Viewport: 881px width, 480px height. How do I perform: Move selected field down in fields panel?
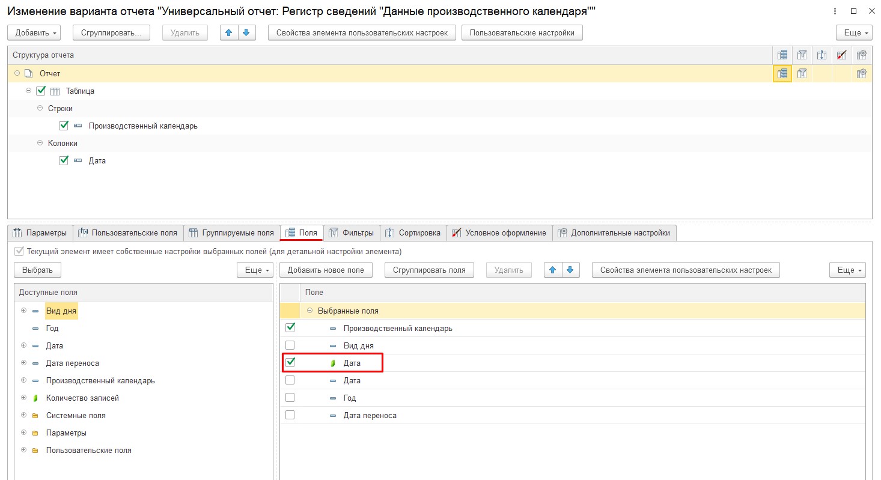click(x=570, y=270)
